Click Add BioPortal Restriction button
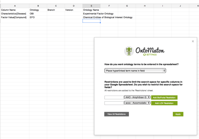Viewport: 199px width, 139px height. pos(164,98)
